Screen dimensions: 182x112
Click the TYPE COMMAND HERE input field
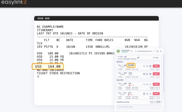pyautogui.click(x=139, y=107)
